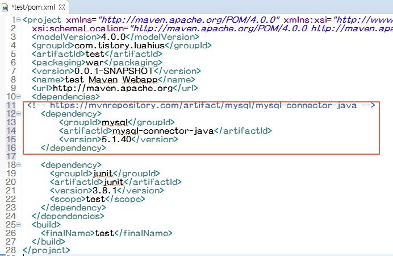Click version value 3.8.1

(104, 191)
